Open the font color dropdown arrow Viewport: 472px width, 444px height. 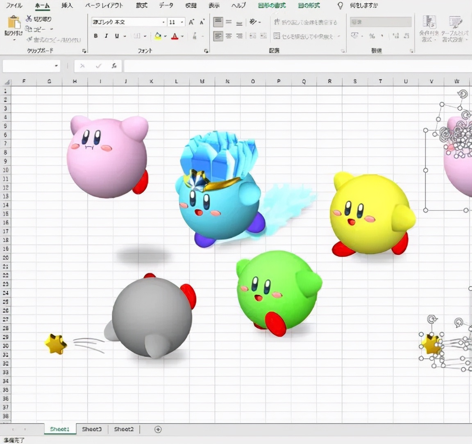click(182, 36)
